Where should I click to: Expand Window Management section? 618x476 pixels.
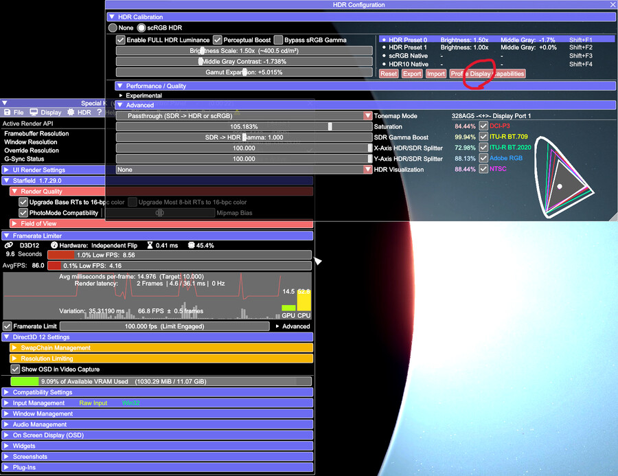pos(157,414)
